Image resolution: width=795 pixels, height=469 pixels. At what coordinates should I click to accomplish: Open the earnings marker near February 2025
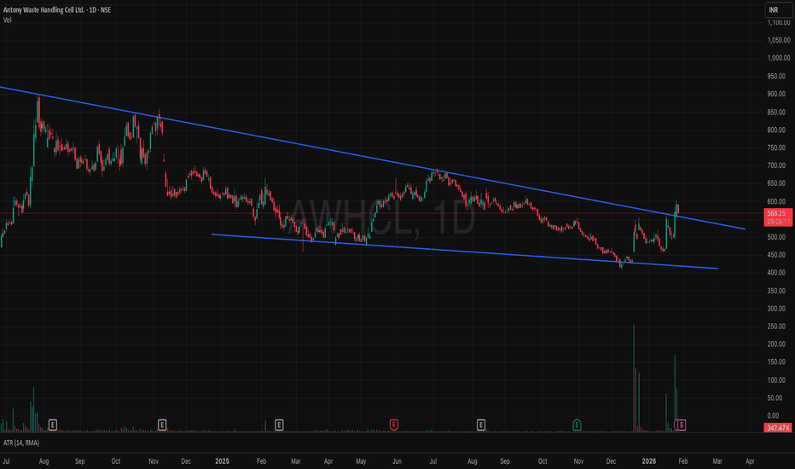[279, 425]
